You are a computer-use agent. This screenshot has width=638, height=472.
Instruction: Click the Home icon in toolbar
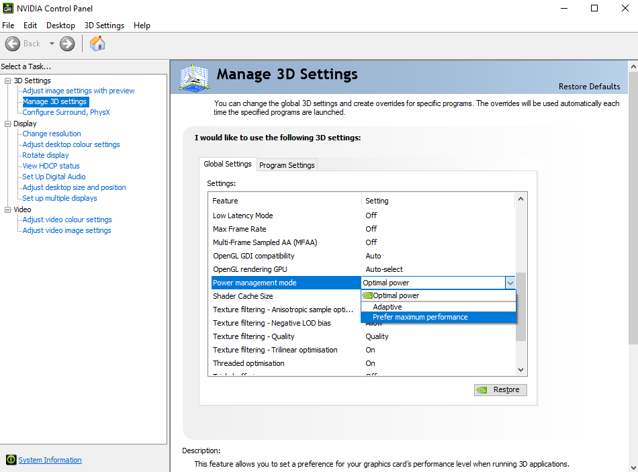click(97, 44)
